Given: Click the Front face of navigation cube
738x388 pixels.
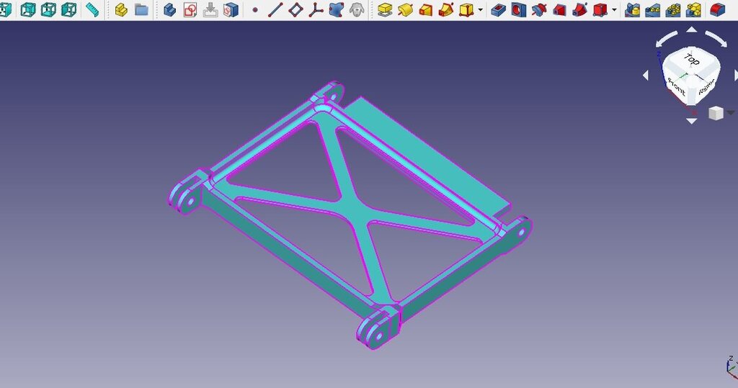Looking at the screenshot, I should [x=677, y=86].
